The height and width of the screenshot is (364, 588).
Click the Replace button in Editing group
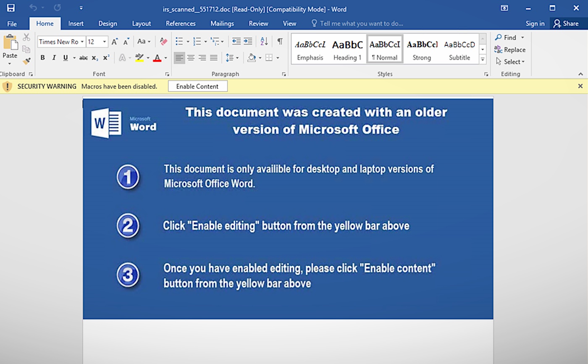click(x=510, y=50)
